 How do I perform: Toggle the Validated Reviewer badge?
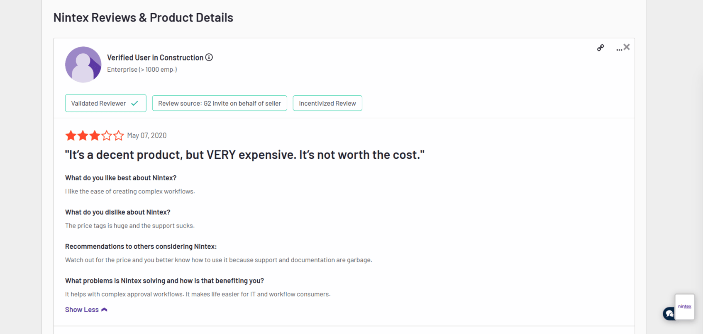[x=105, y=103]
